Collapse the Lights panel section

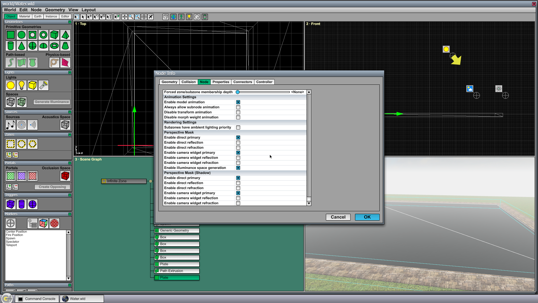(x=70, y=72)
